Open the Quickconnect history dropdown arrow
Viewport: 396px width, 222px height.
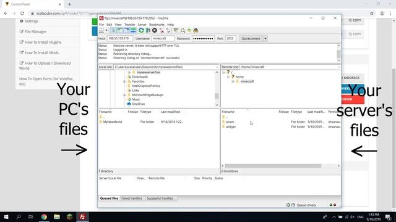(265, 38)
